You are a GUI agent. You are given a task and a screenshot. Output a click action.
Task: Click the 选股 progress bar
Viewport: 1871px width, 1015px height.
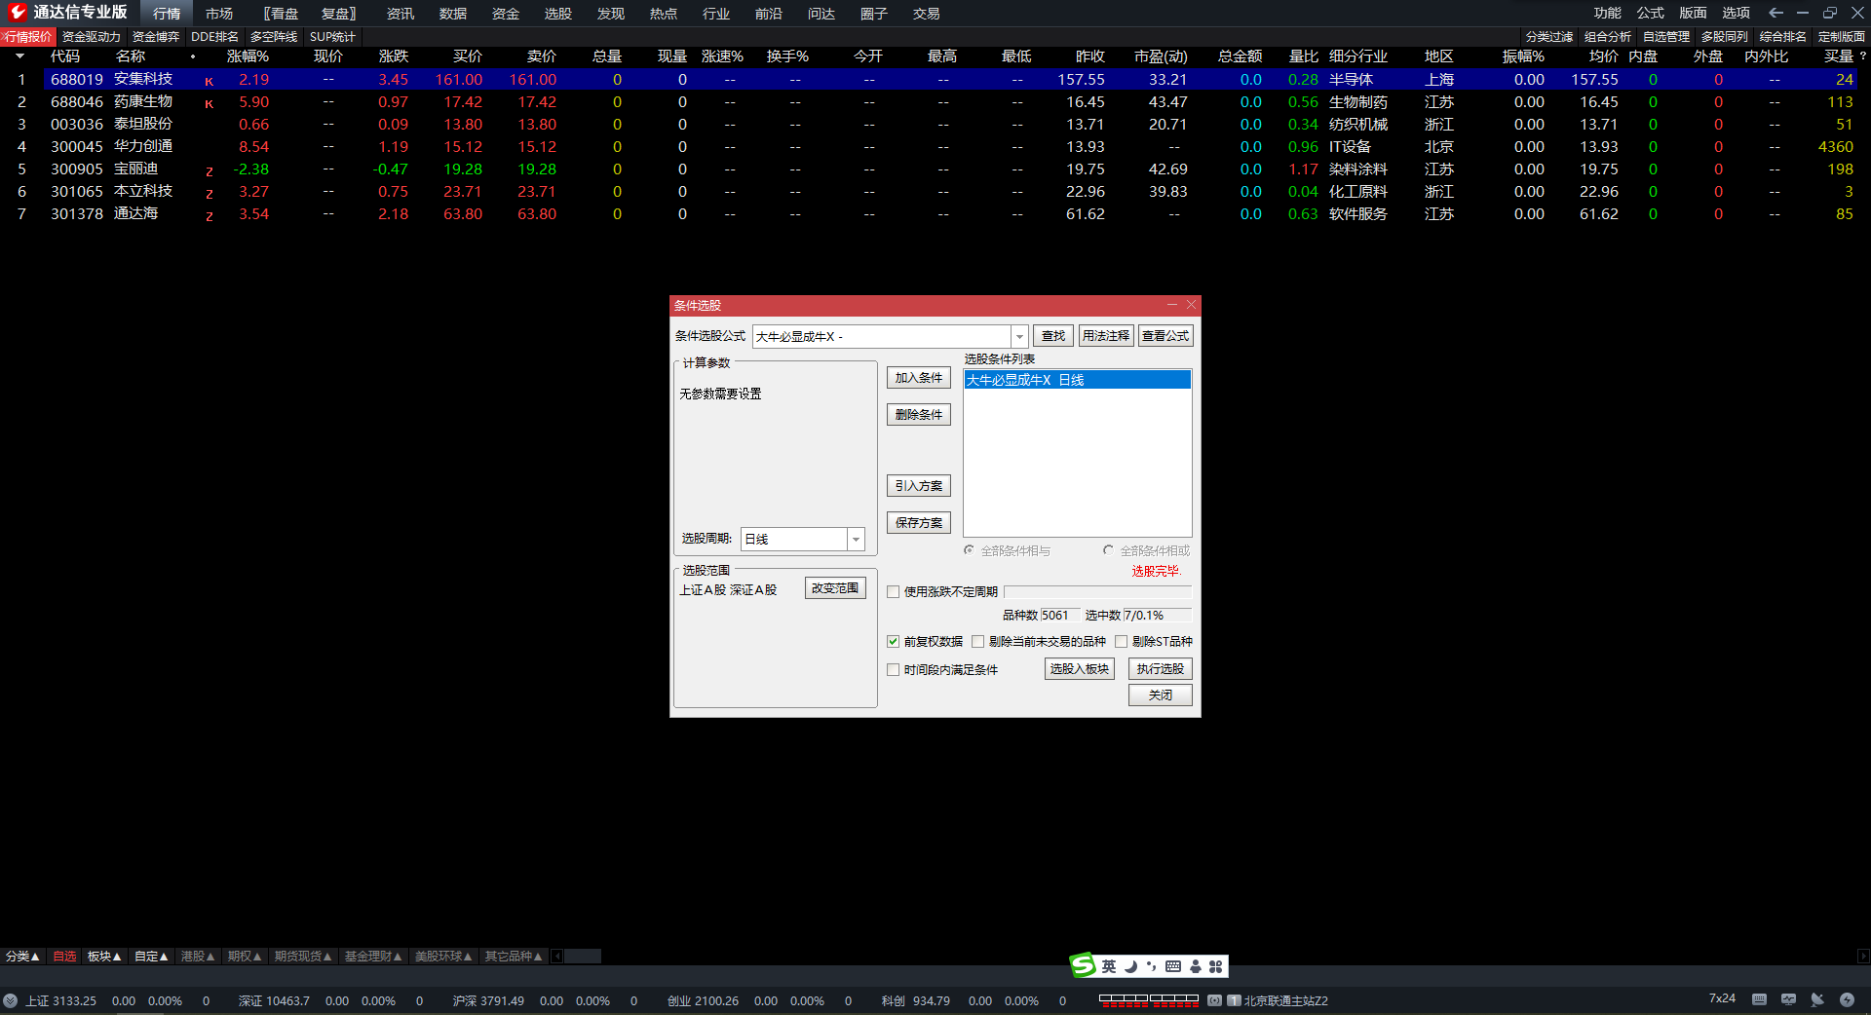[1097, 591]
